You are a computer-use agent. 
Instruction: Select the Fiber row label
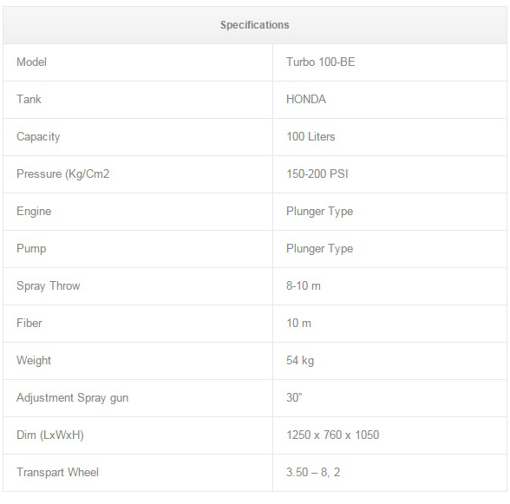29,323
